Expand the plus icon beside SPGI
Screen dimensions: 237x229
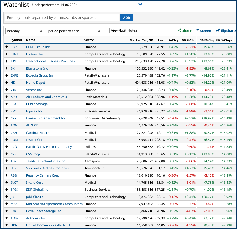[x=6, y=190]
